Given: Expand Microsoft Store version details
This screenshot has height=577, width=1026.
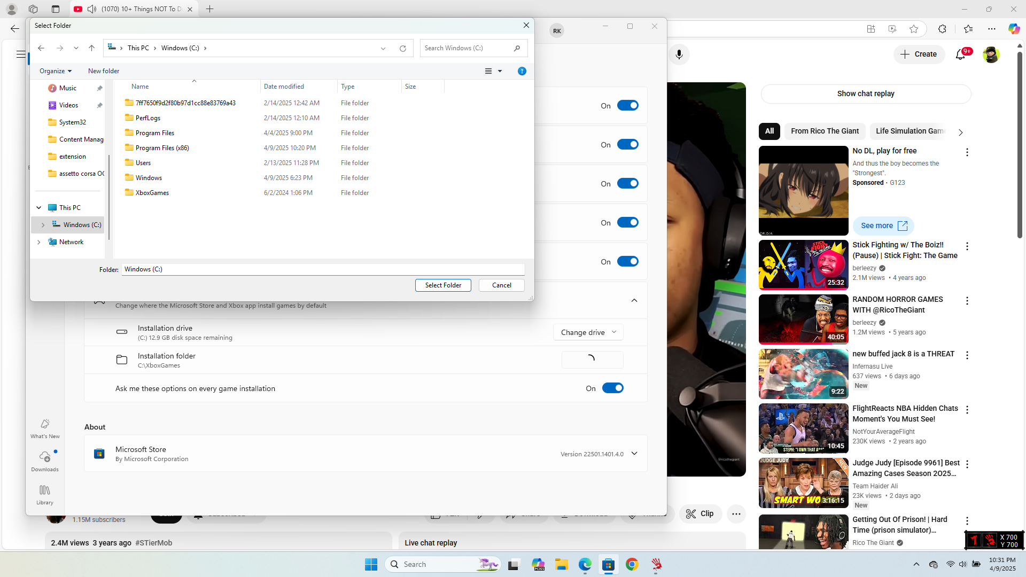Looking at the screenshot, I should [x=634, y=454].
